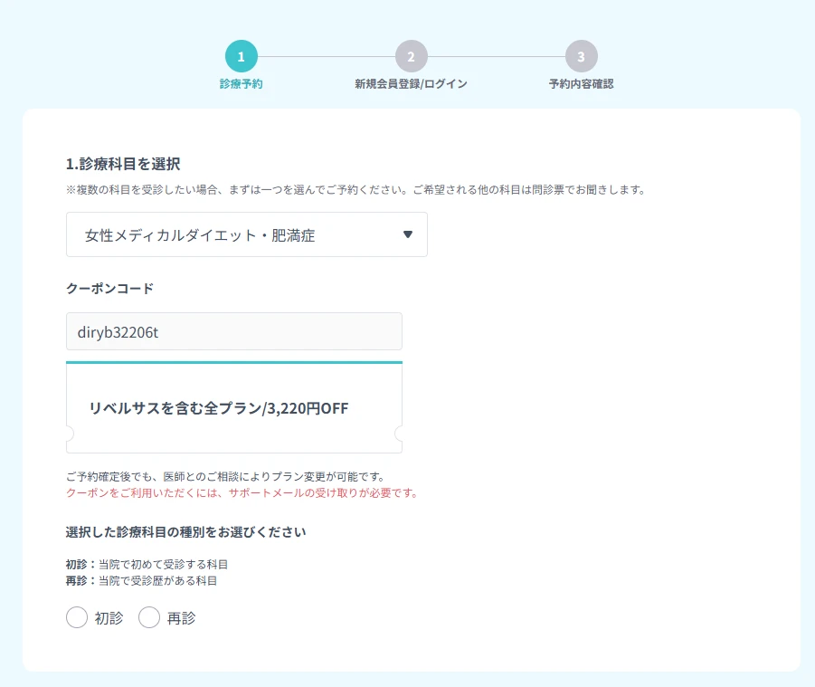Click the 選択した診療科目の種別をお選びください heading
This screenshot has height=687, width=815.
click(185, 532)
